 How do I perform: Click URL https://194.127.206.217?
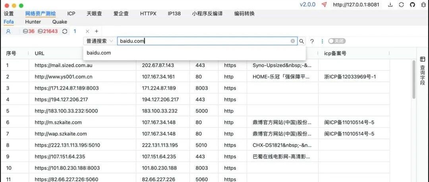pyautogui.click(x=61, y=100)
